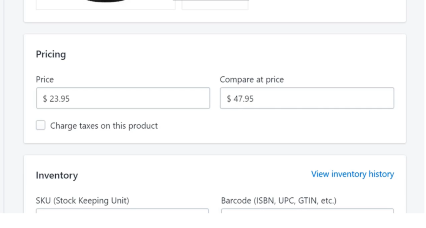Click the Compare at price label

tap(252, 79)
